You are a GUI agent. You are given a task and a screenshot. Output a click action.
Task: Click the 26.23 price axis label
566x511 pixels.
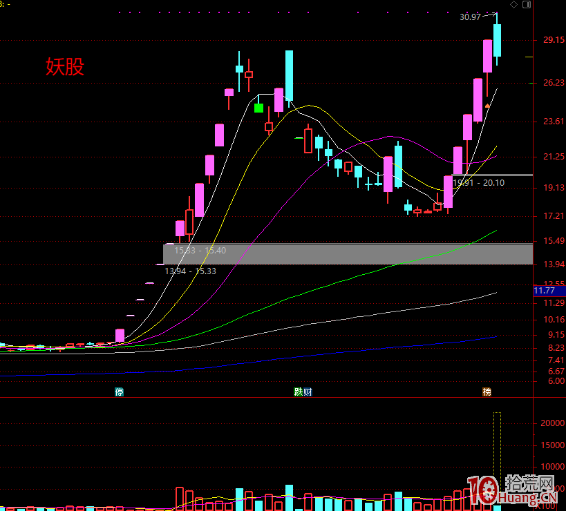[554, 83]
